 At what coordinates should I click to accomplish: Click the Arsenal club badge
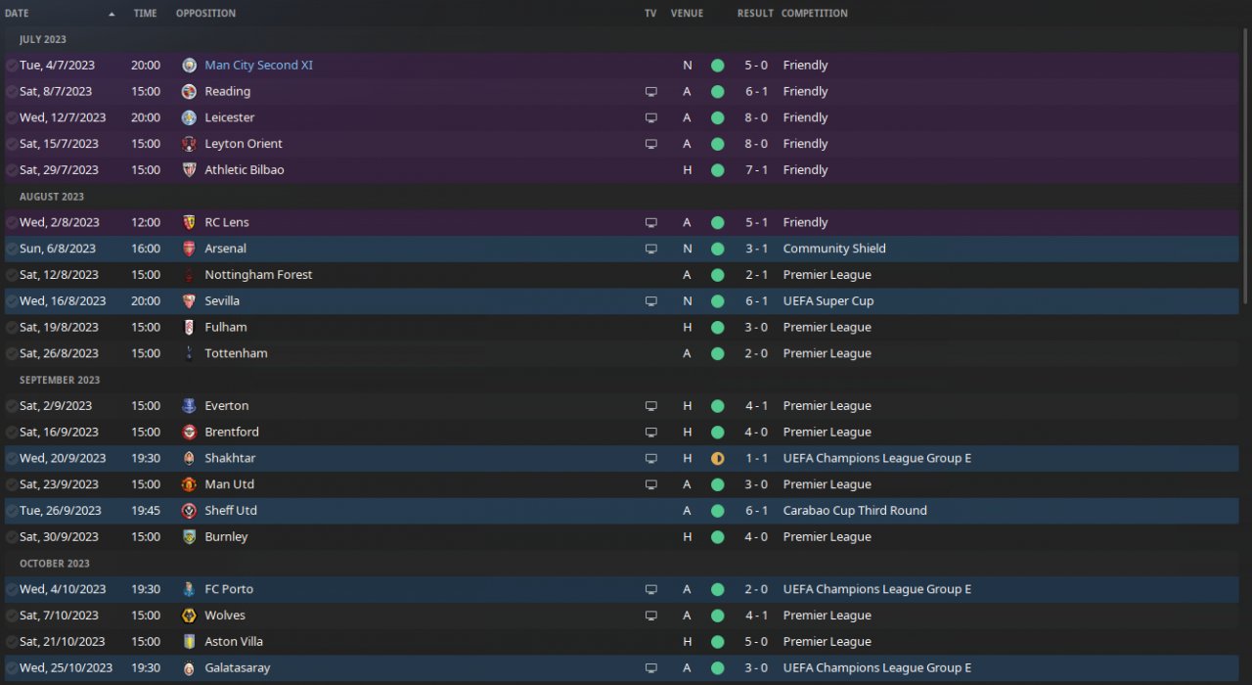tap(190, 249)
